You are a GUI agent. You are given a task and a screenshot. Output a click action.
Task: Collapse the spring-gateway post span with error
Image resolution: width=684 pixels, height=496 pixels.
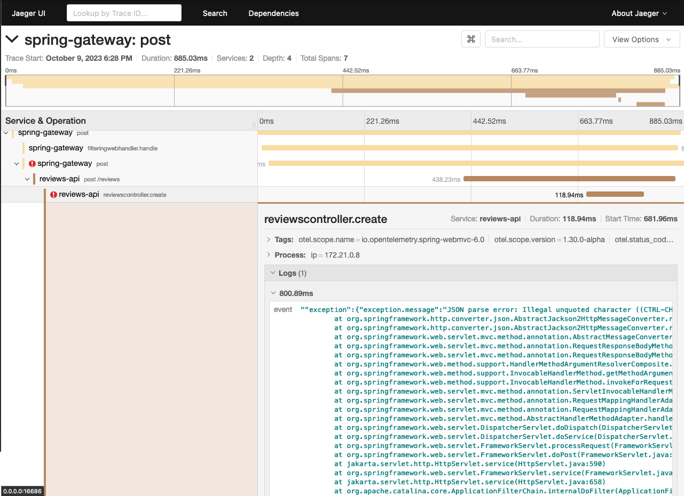[x=17, y=164]
